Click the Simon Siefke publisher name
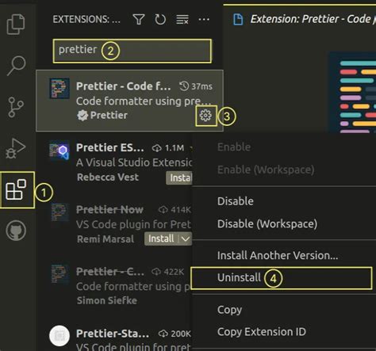 click(107, 300)
